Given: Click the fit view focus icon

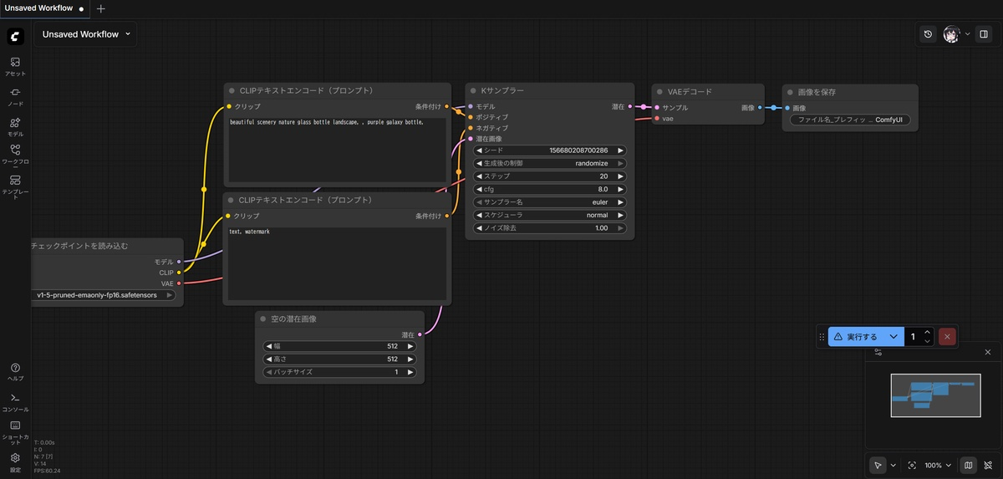Looking at the screenshot, I should click(x=912, y=465).
